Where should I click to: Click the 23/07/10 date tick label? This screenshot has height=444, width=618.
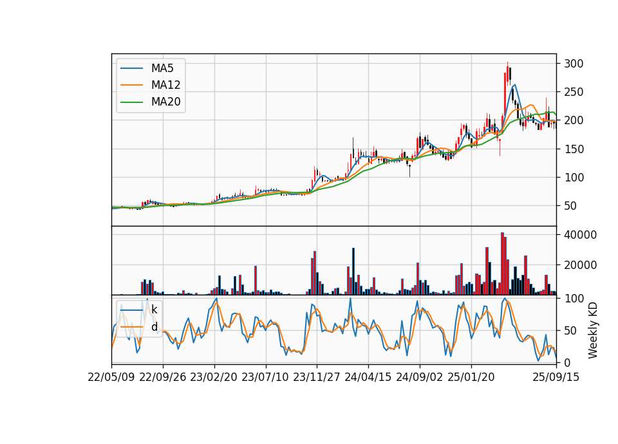(265, 378)
